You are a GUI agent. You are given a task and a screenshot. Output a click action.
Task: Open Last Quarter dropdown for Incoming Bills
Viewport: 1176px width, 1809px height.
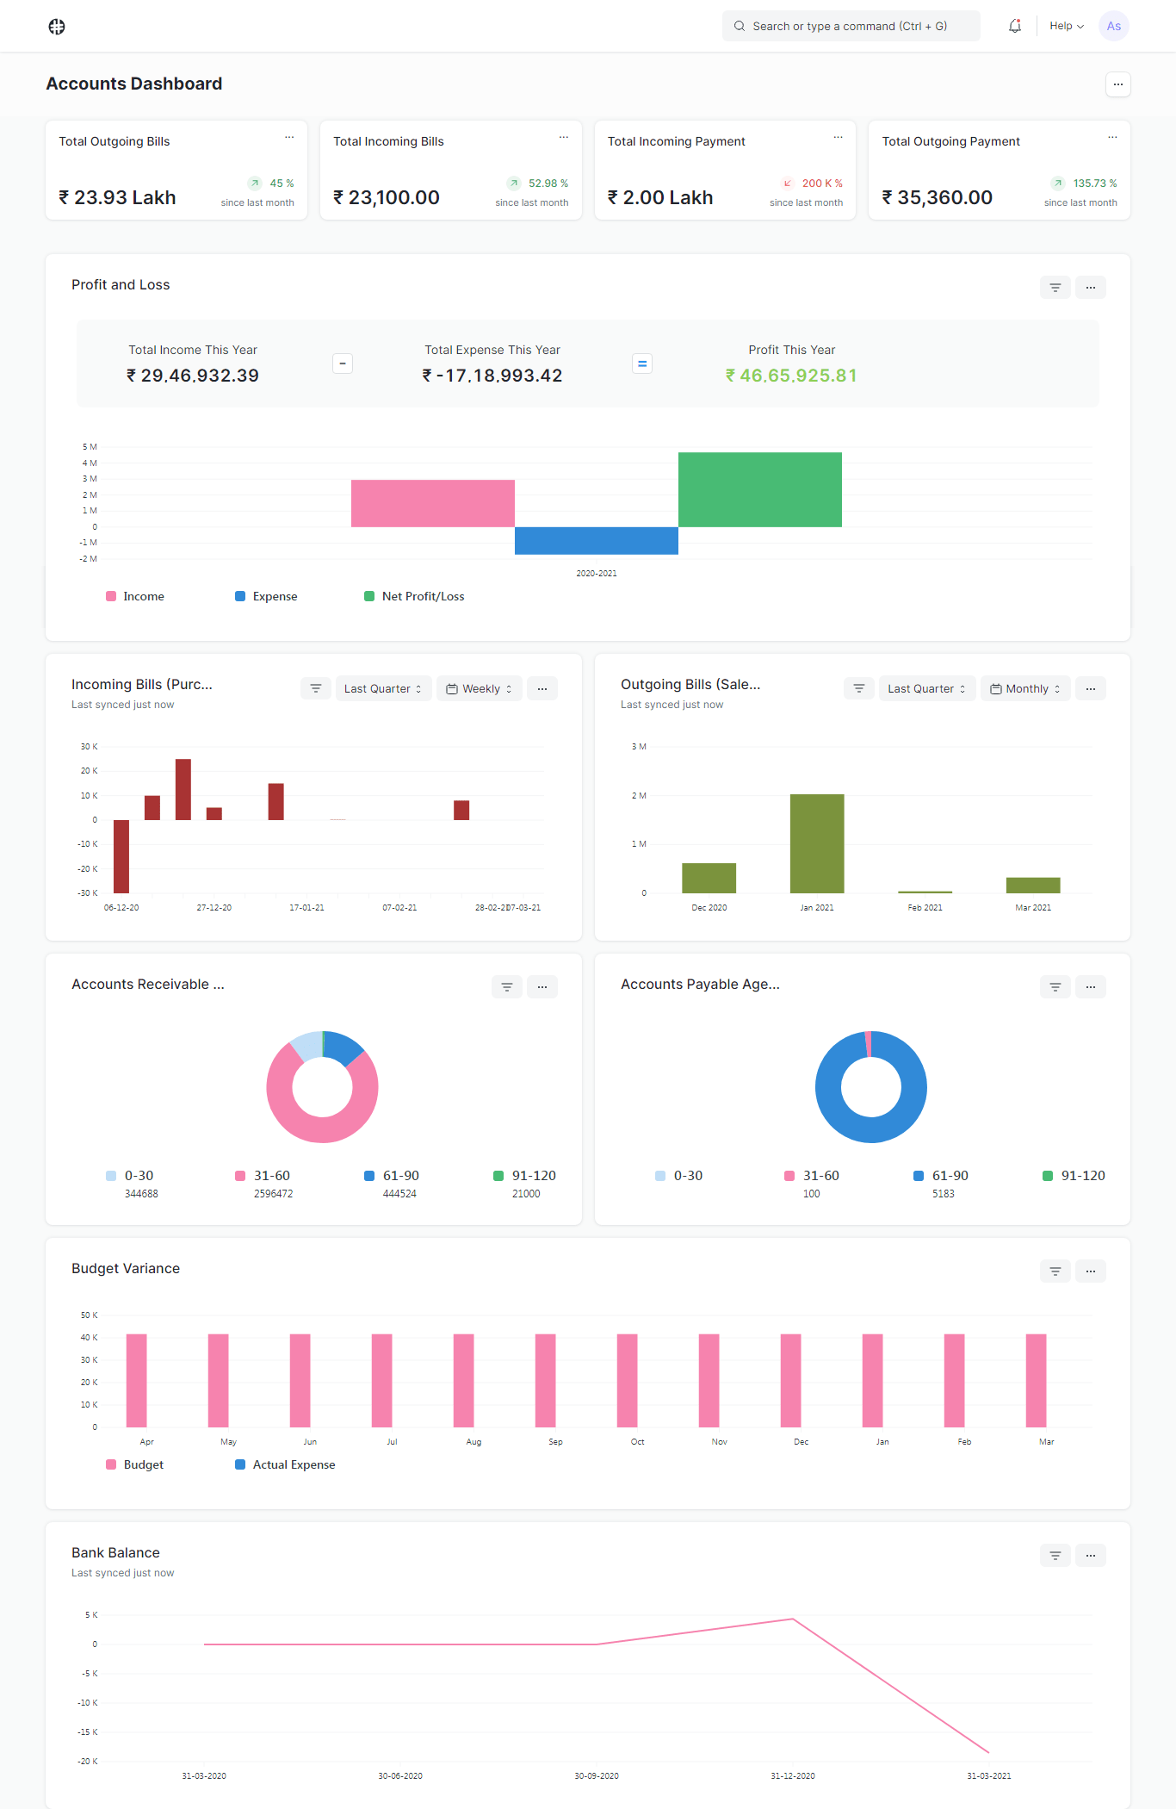tap(383, 688)
